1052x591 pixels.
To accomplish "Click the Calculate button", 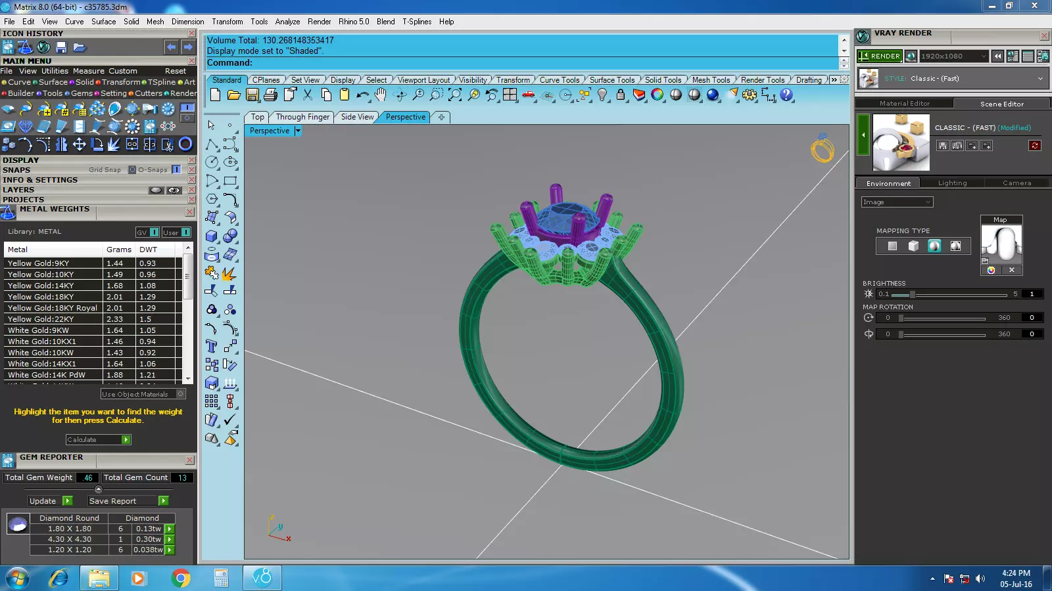I will pos(99,440).
